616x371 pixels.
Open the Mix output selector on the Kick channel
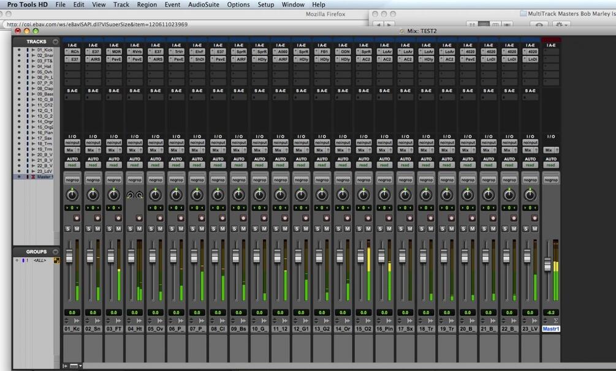click(x=69, y=149)
